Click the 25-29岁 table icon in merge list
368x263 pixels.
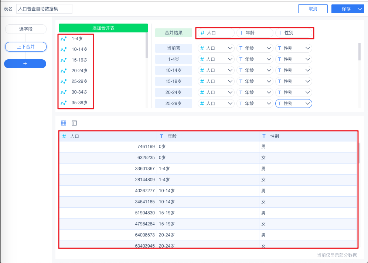point(64,81)
